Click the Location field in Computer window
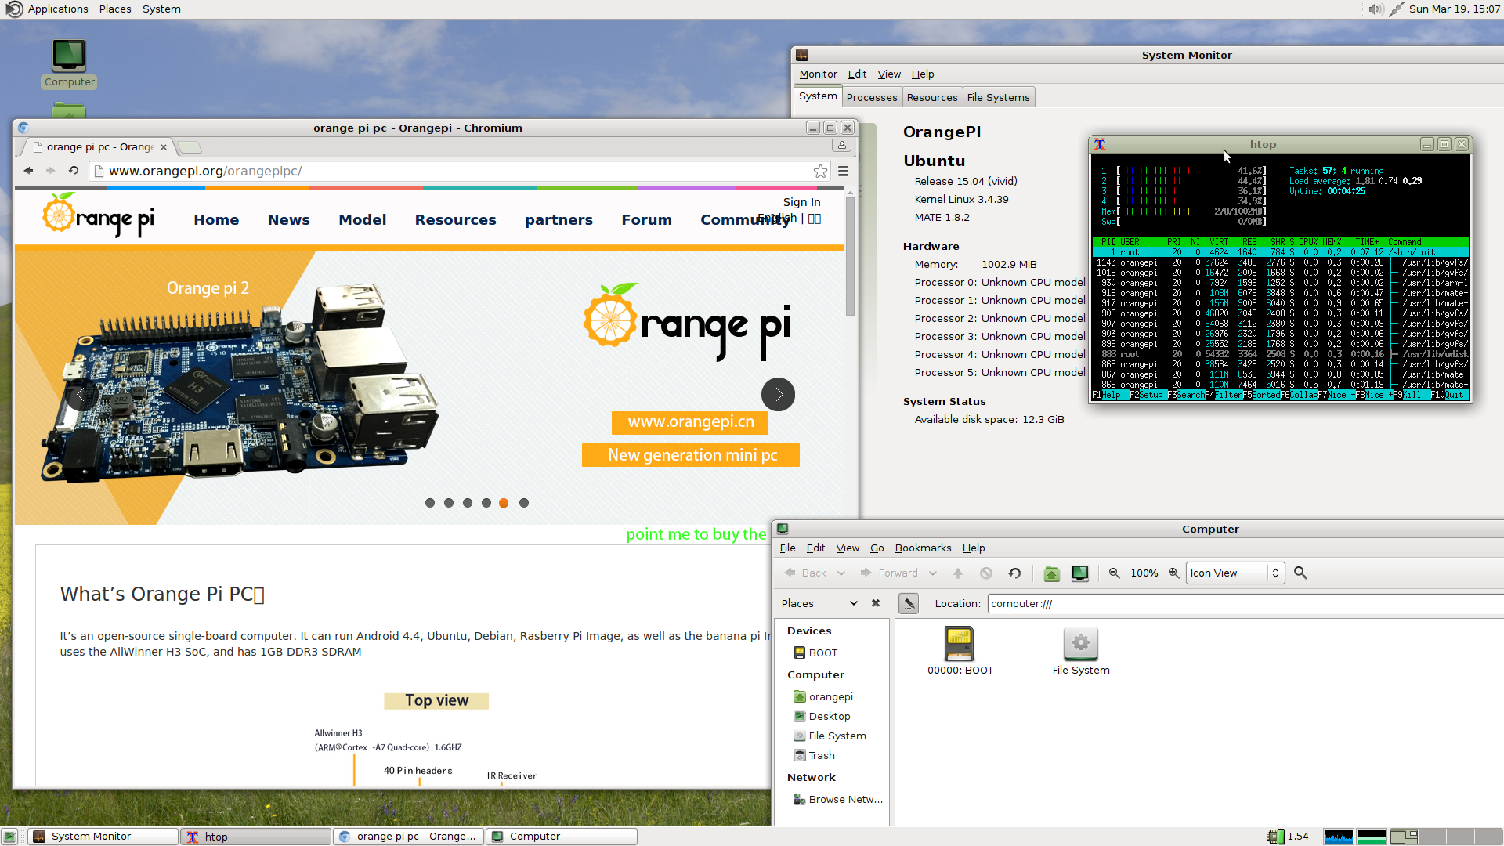Image resolution: width=1504 pixels, height=846 pixels. point(1245,603)
